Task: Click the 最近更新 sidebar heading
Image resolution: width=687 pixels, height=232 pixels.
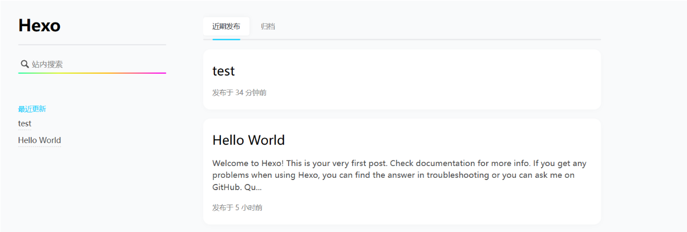Action: point(32,109)
